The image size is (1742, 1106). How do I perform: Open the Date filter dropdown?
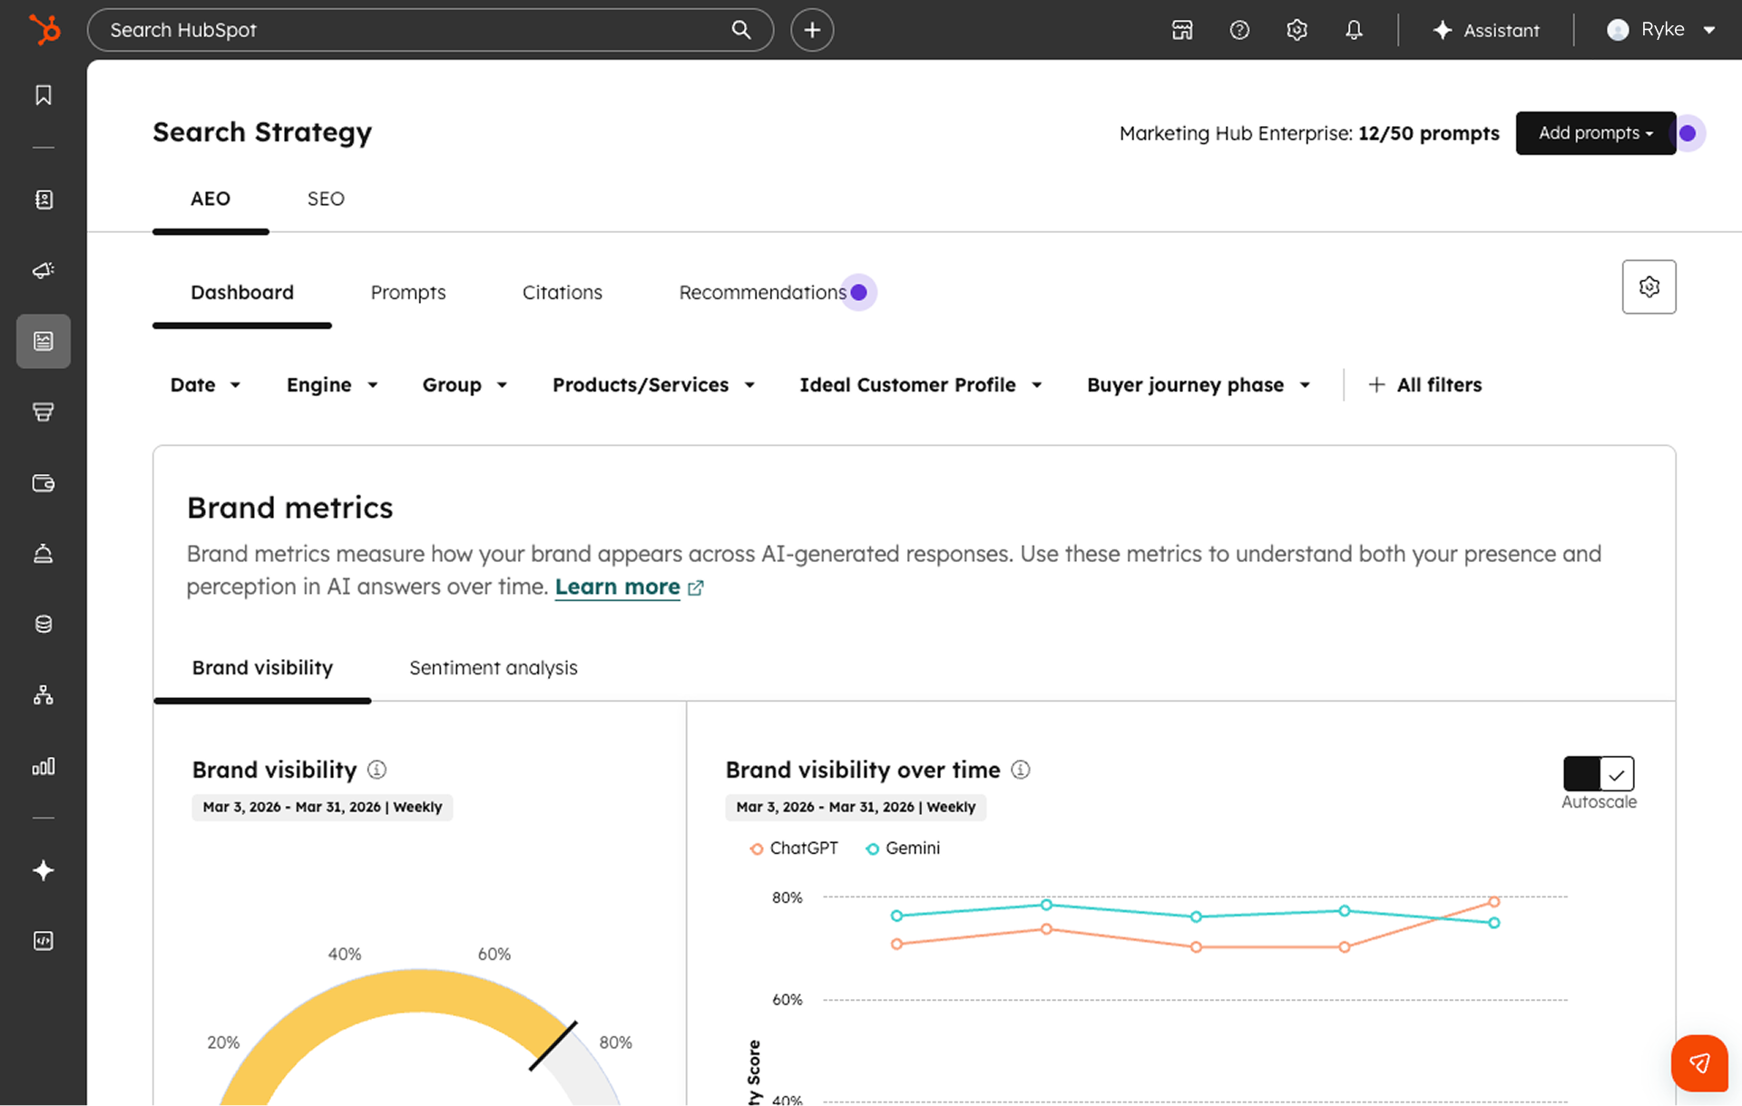[x=205, y=384]
